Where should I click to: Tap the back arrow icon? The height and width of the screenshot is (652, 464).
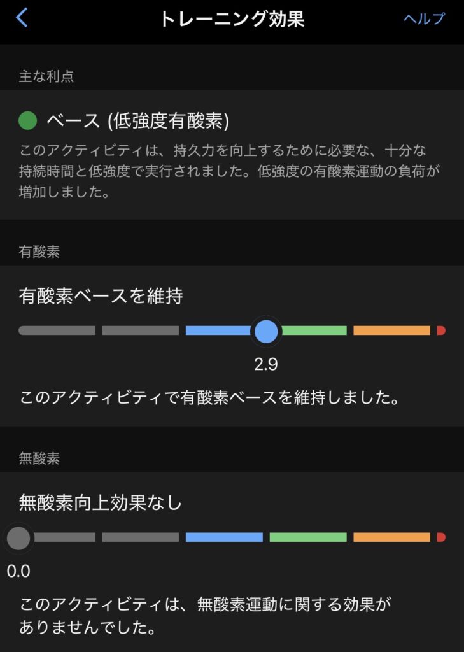point(22,18)
